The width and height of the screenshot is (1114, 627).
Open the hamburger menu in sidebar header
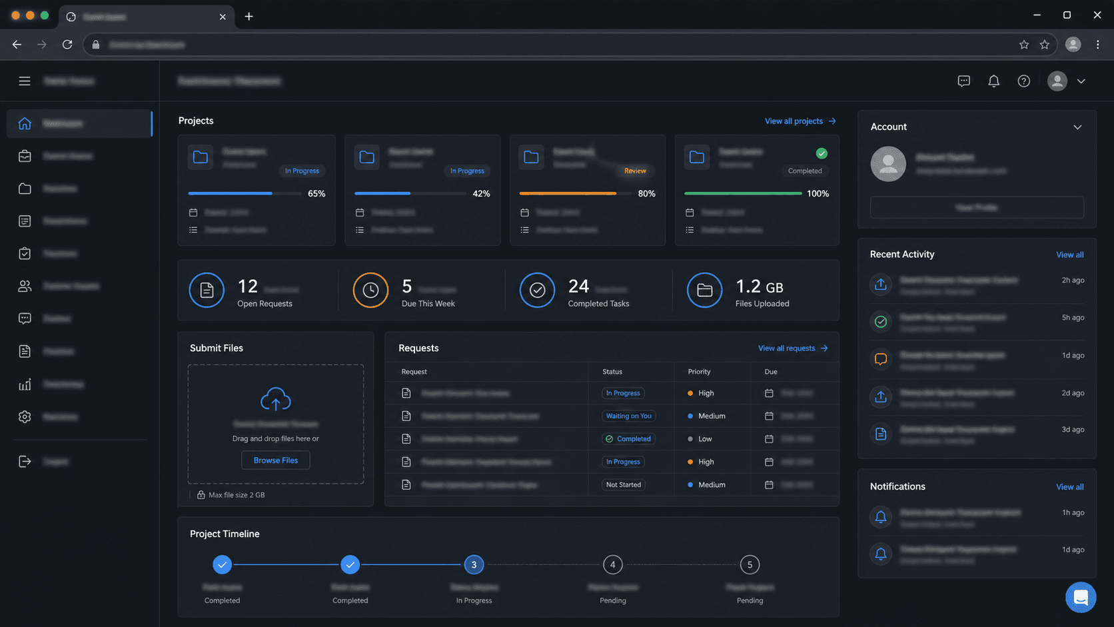point(25,81)
